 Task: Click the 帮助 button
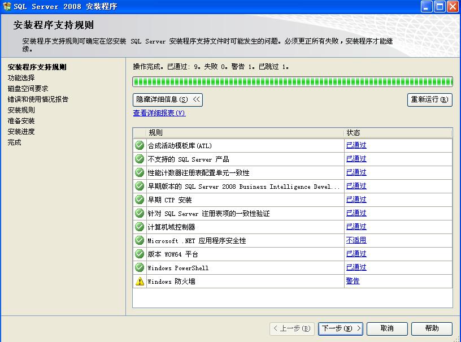(x=431, y=328)
